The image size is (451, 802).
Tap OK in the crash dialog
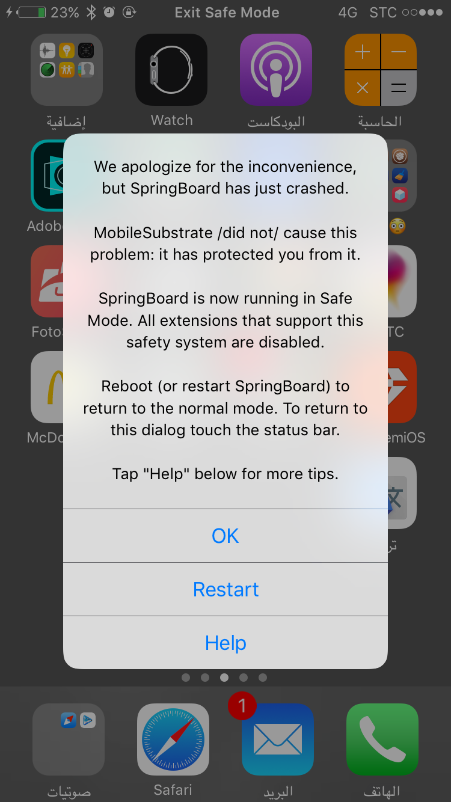(x=226, y=536)
